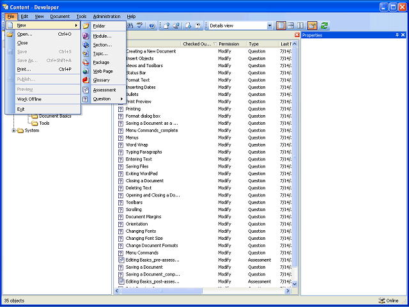Click the green refresh arrows icon

click(324, 26)
